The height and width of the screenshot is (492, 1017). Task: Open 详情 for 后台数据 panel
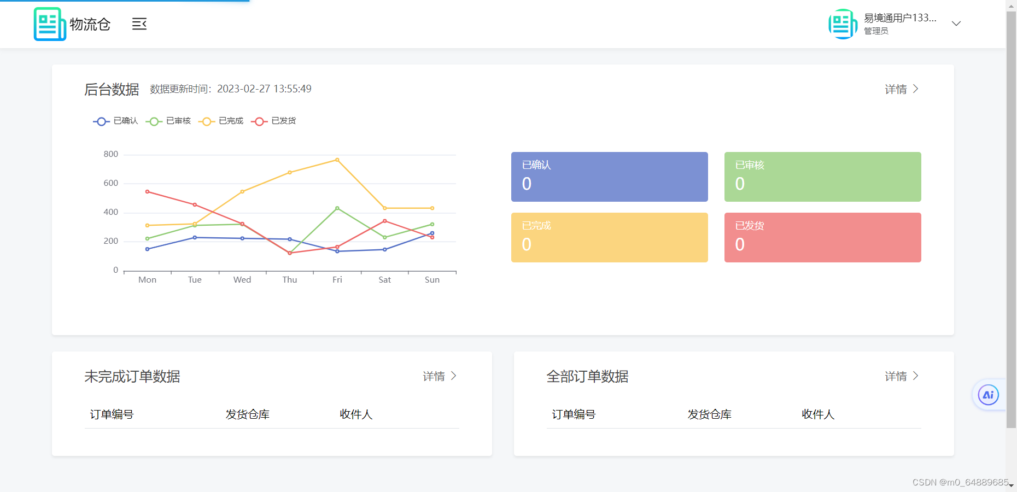902,89
